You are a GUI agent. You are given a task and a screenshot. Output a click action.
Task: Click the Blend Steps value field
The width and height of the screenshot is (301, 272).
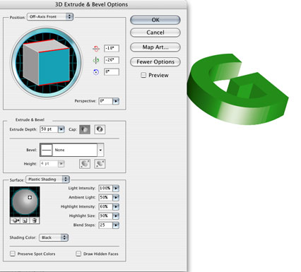(x=105, y=225)
